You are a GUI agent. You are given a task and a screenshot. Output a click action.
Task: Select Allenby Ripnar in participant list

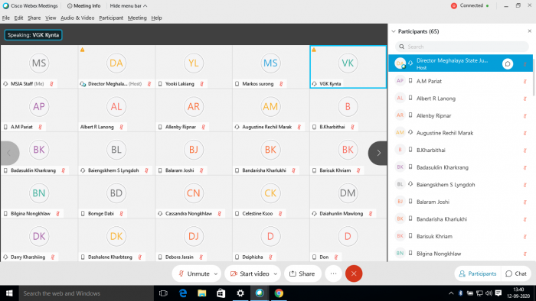pos(460,115)
